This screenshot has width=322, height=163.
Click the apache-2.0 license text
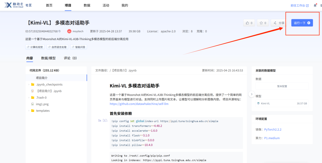pyautogui.click(x=168, y=31)
